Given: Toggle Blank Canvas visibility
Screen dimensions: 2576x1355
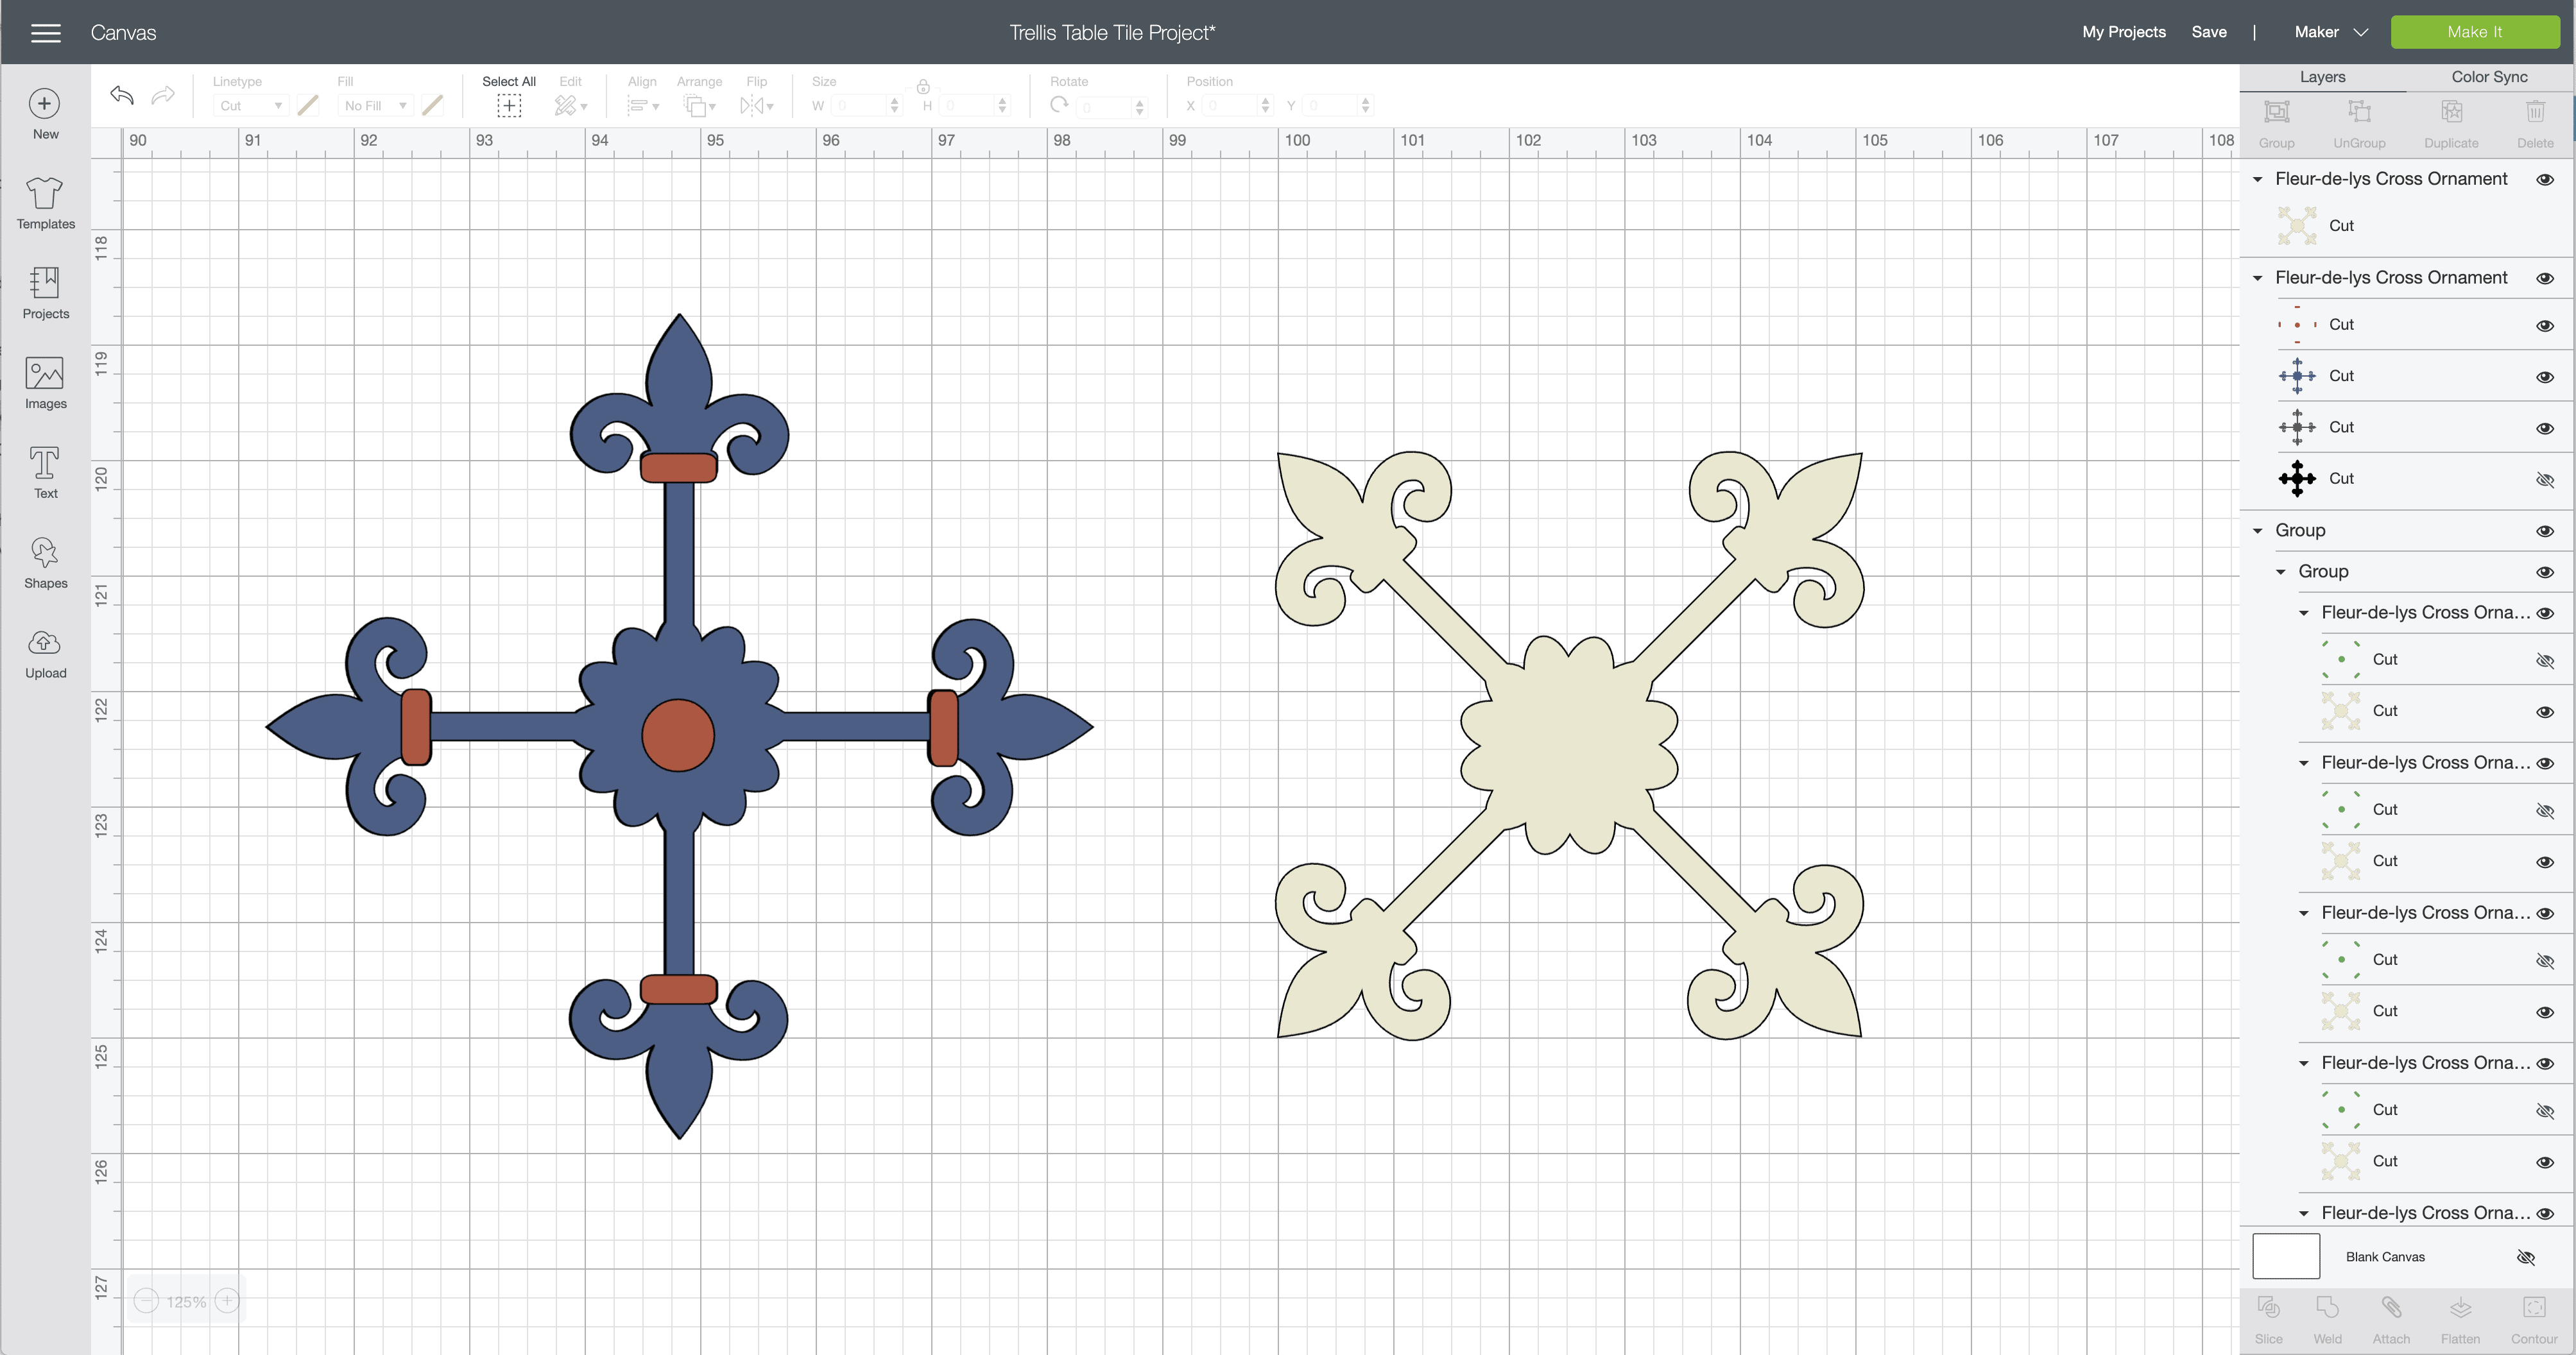Looking at the screenshot, I should [2526, 1257].
